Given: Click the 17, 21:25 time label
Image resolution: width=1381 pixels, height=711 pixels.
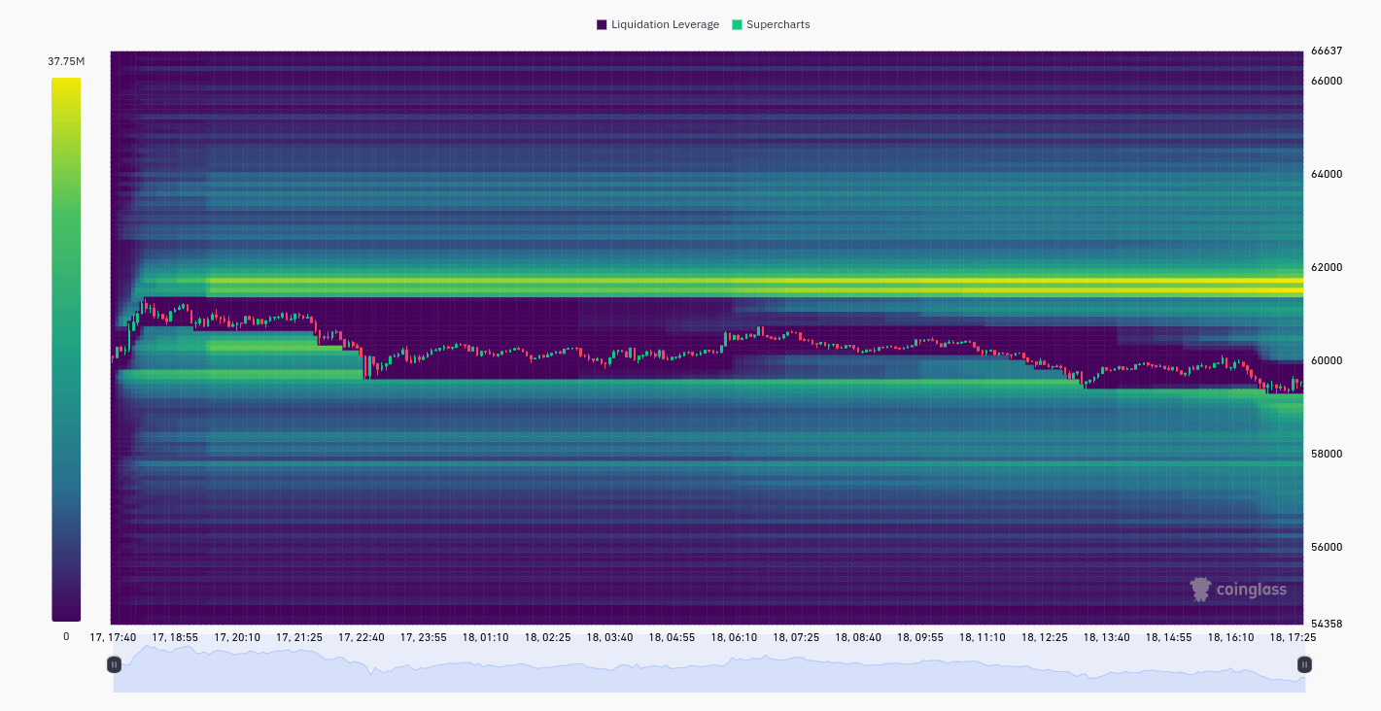Looking at the screenshot, I should pos(299,637).
